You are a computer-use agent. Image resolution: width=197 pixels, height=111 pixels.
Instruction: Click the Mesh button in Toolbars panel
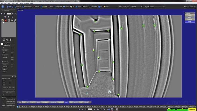[x=189, y=17]
